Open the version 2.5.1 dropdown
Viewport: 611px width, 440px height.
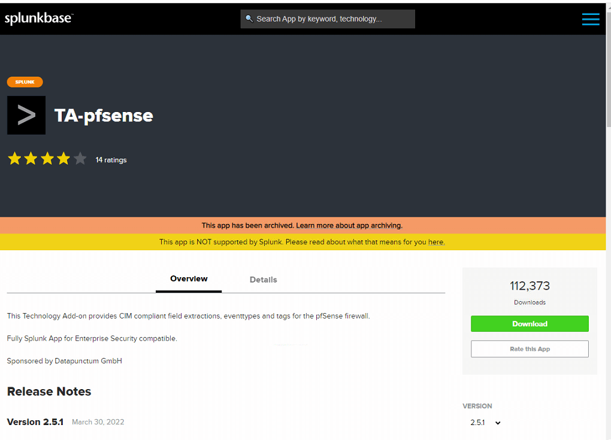click(x=485, y=423)
